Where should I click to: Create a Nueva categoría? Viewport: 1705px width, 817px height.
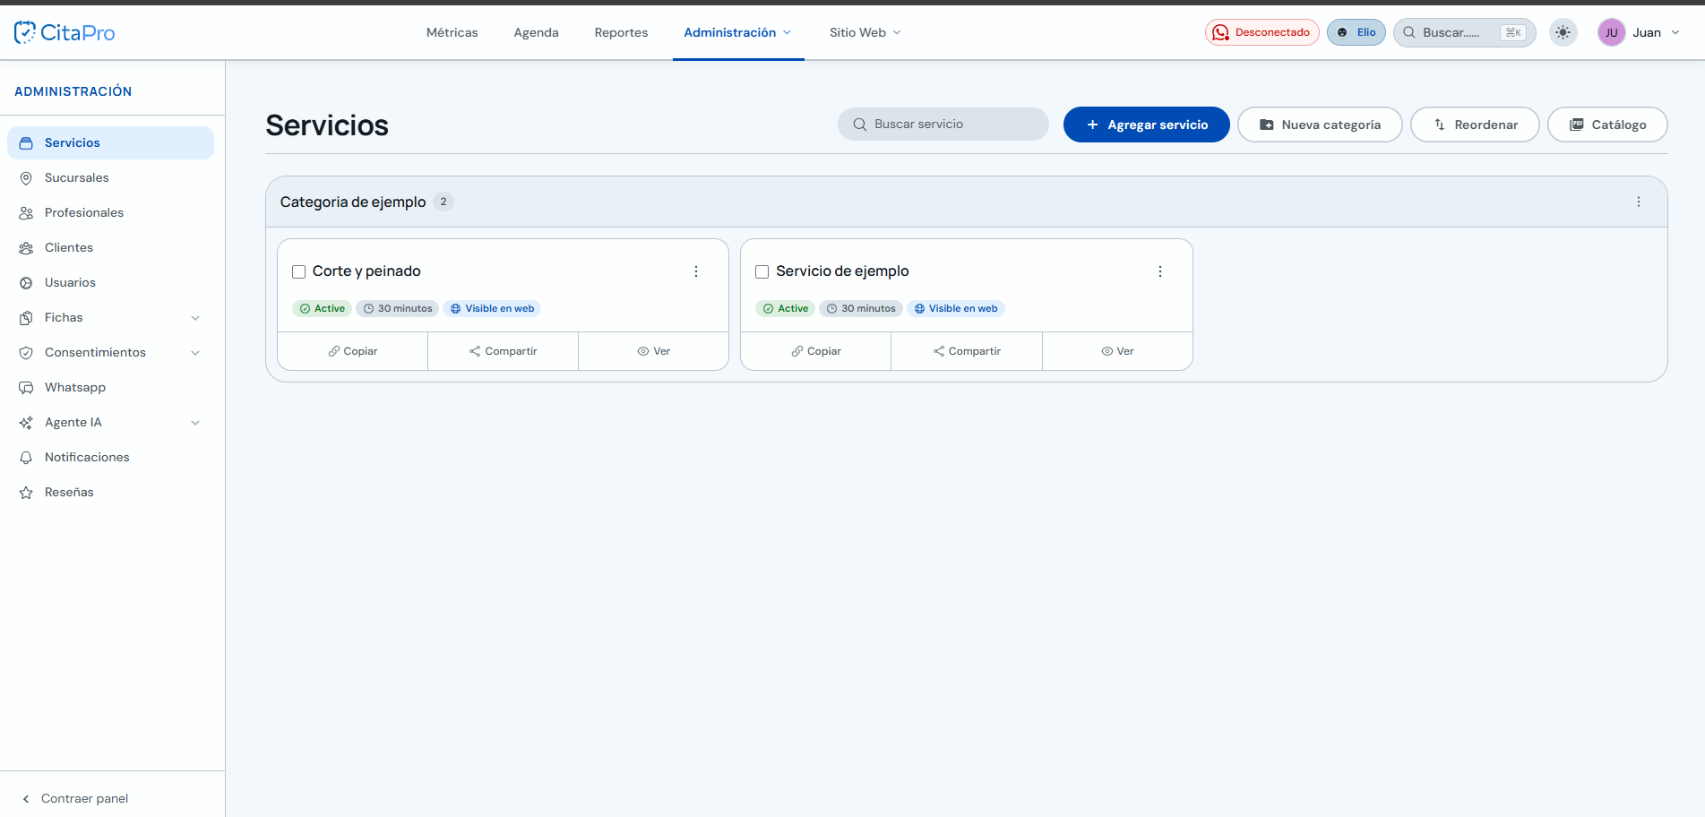(1320, 125)
